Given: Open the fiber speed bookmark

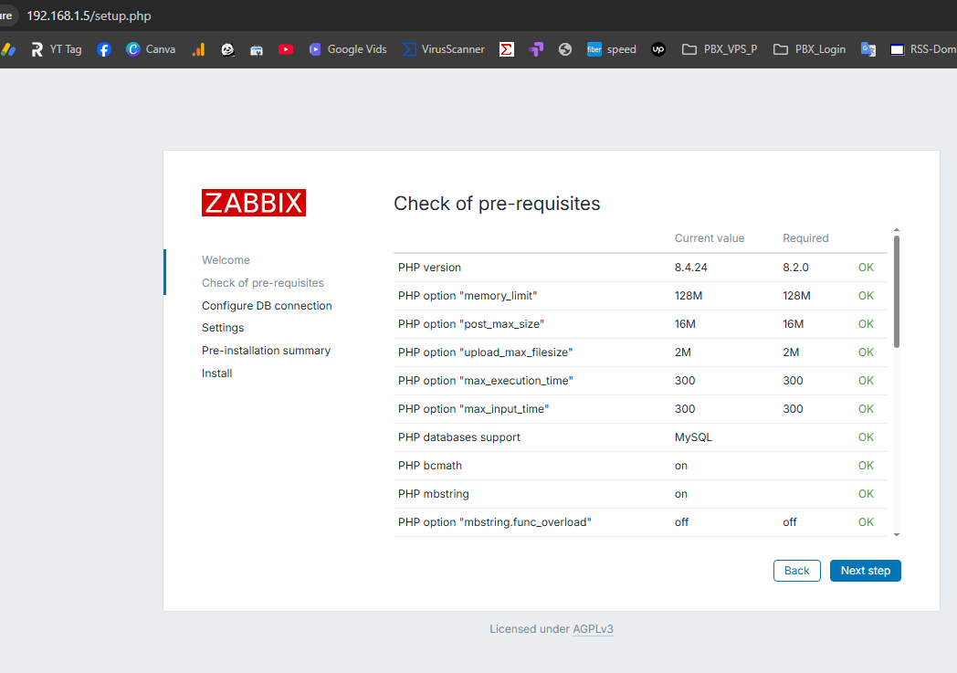Looking at the screenshot, I should [x=612, y=49].
